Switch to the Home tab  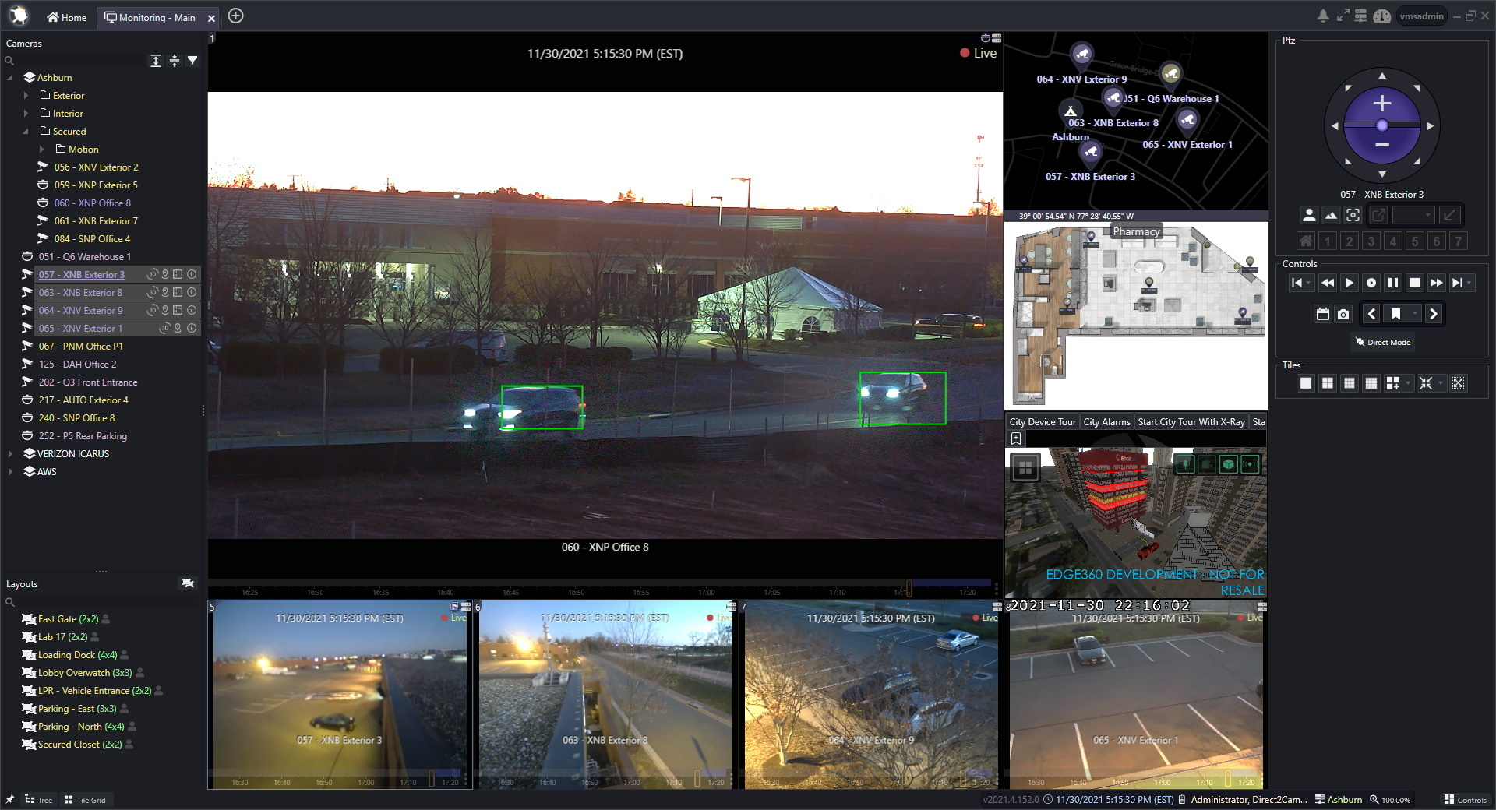[x=66, y=17]
